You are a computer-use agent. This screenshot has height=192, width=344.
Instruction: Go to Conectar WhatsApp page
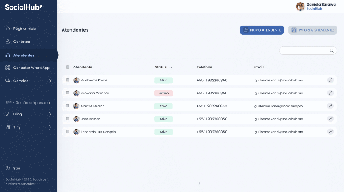pyautogui.click(x=31, y=68)
